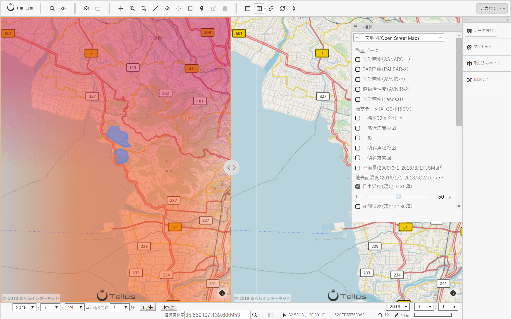The height and width of the screenshot is (319, 511).
Task: Click the edit shape icon
Action: (213, 9)
